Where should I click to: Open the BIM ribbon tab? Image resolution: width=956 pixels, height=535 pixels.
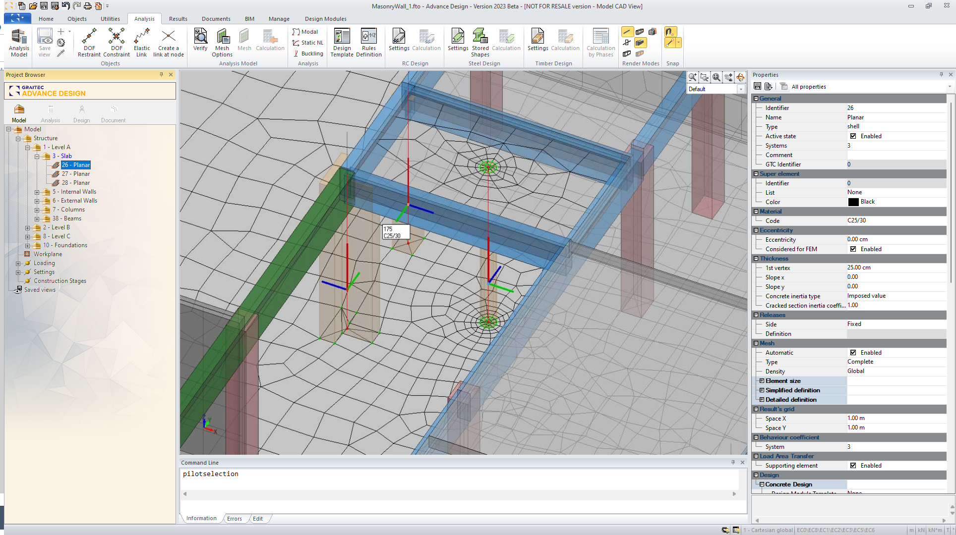click(249, 19)
